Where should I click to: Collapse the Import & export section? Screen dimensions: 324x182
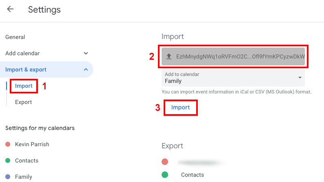pyautogui.click(x=85, y=69)
